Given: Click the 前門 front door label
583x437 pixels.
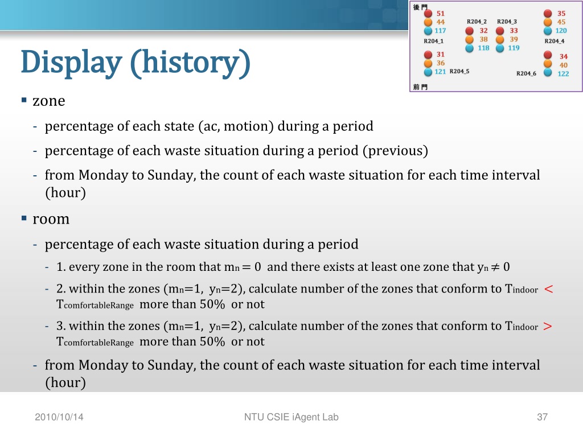Looking at the screenshot, I should point(420,87).
